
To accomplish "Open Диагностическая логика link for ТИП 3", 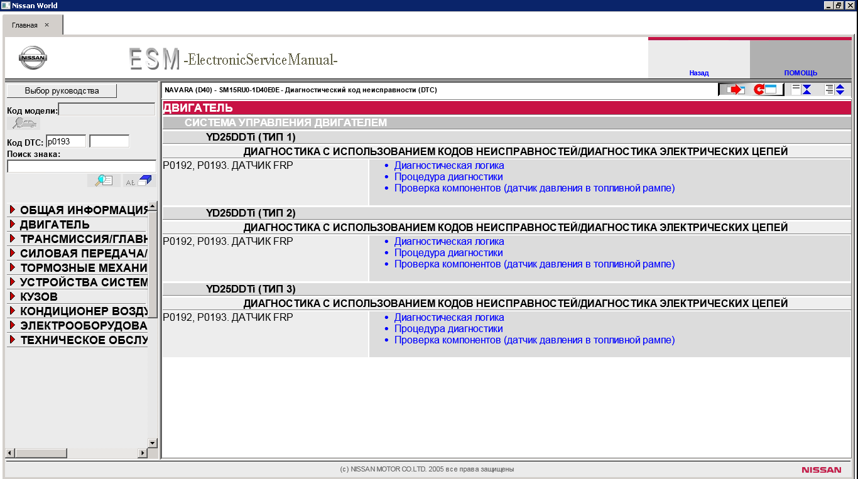I will (448, 318).
